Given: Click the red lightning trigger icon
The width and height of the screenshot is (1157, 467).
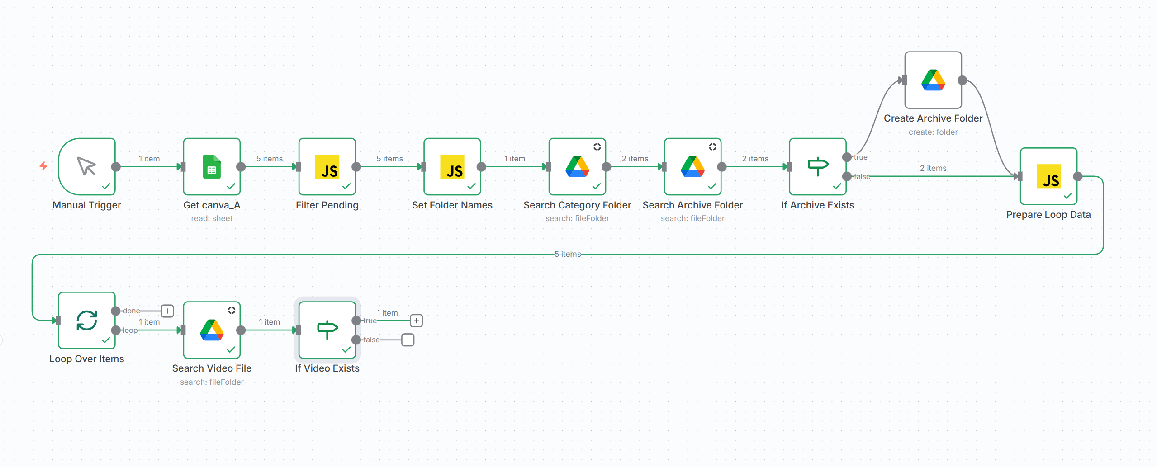Looking at the screenshot, I should (43, 166).
